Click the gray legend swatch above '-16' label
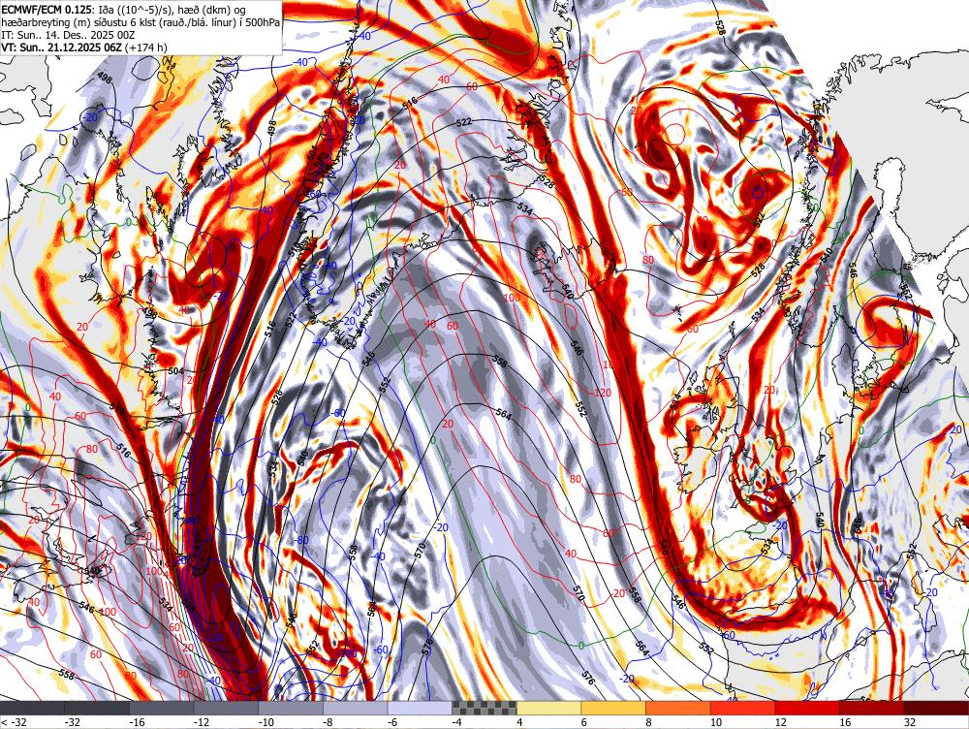 (x=161, y=708)
